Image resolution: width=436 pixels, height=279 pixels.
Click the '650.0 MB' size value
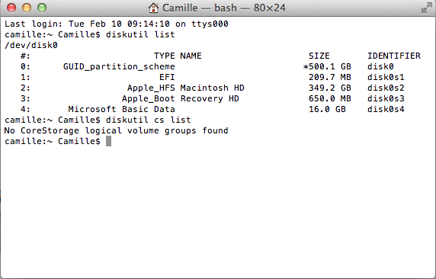(x=330, y=98)
